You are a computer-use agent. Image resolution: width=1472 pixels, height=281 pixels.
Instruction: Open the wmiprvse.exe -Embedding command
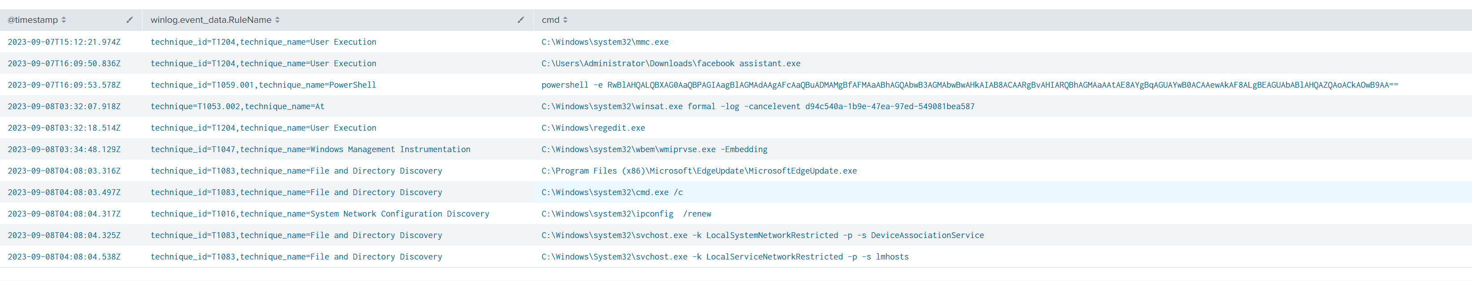coord(654,149)
